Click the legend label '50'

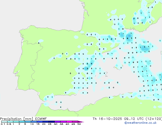click(79, 124)
